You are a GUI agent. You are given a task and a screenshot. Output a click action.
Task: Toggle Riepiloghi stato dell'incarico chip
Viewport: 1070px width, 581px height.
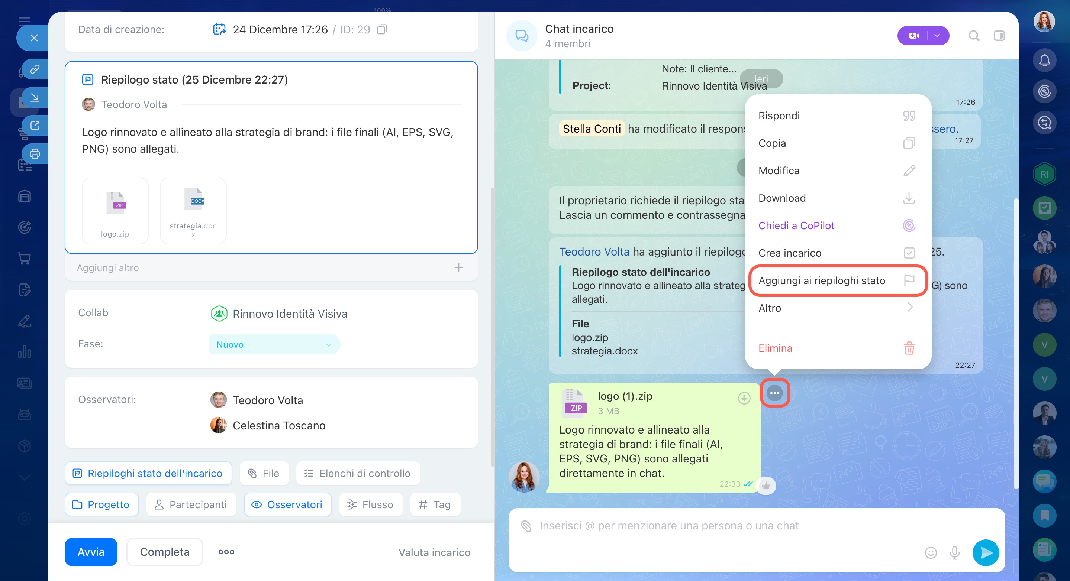point(148,474)
